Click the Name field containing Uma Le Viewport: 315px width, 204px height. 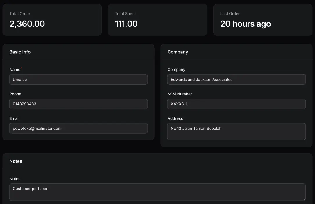[78, 80]
